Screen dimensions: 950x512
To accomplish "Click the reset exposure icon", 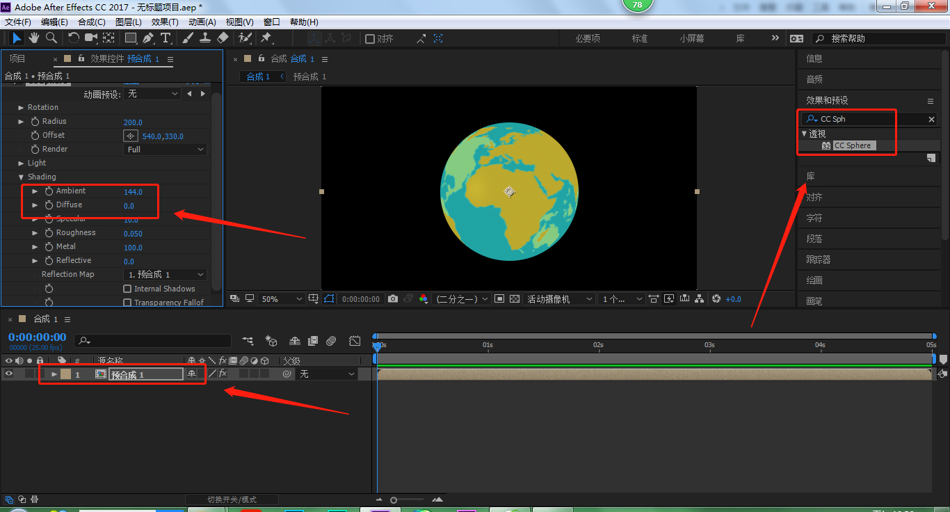I will [717, 298].
